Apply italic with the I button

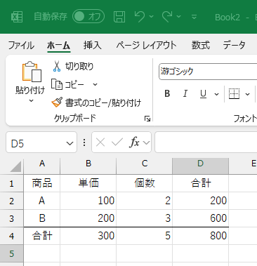(185, 93)
